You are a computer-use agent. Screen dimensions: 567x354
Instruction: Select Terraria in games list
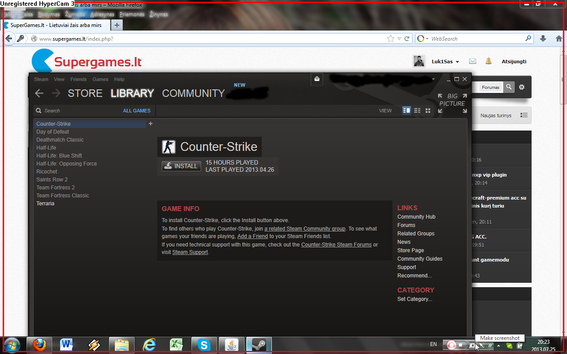point(45,204)
